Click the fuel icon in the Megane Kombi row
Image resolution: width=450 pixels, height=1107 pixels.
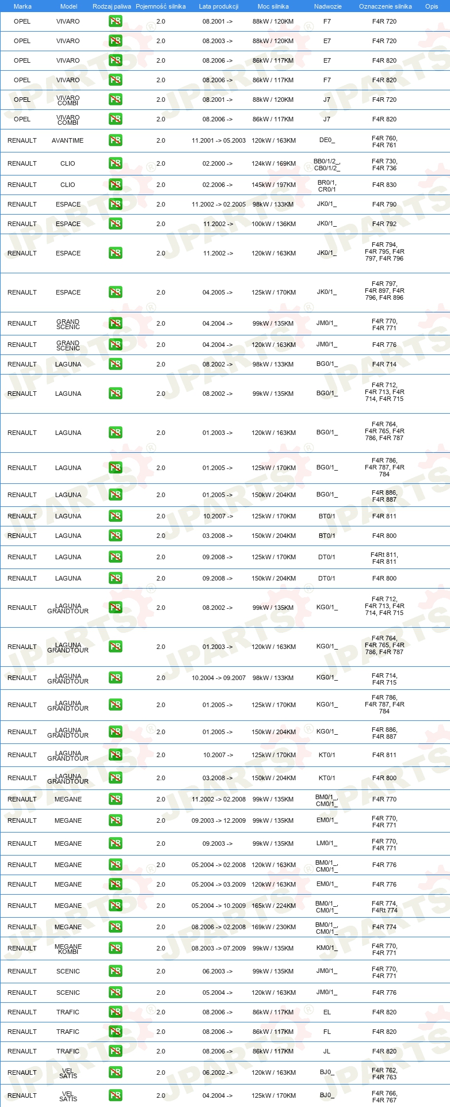coord(116,948)
